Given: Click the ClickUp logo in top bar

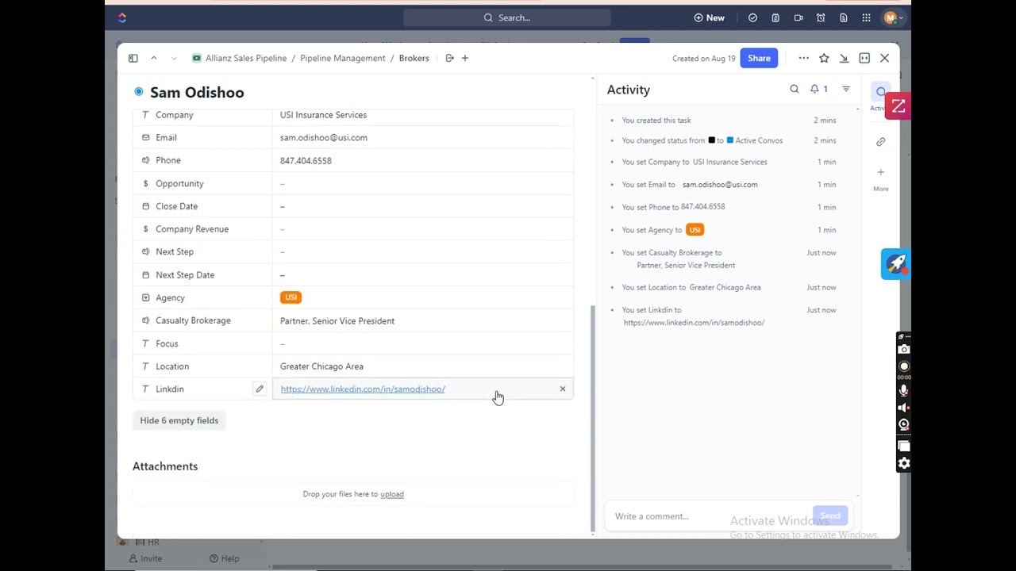Looking at the screenshot, I should click(x=121, y=17).
